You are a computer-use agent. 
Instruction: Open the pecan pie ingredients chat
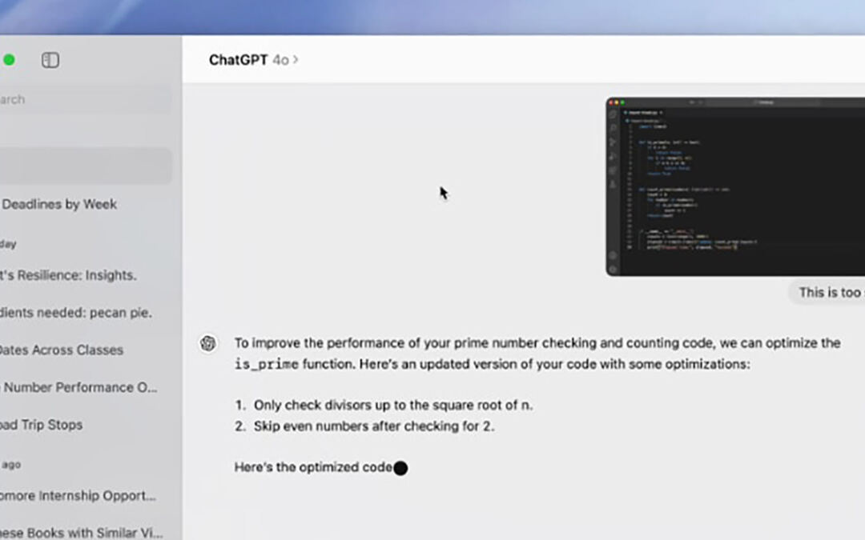[75, 312]
